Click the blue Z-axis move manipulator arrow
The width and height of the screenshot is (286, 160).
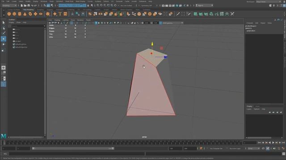166,57
